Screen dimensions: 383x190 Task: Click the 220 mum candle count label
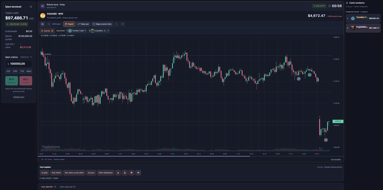[56, 24]
